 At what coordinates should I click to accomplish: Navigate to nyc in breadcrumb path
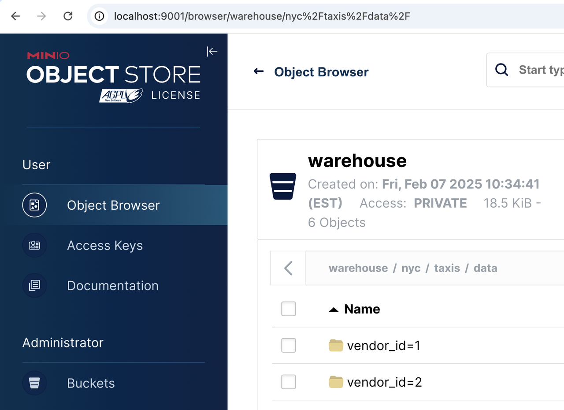tap(411, 268)
